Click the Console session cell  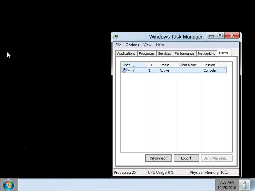(x=209, y=70)
